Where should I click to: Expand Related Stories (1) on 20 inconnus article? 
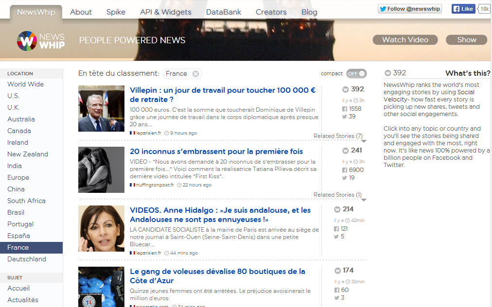coord(337,195)
